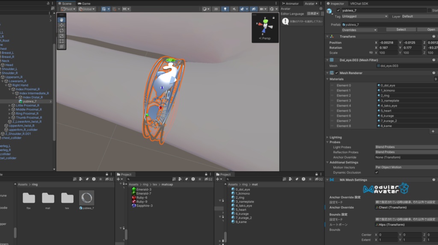The height and width of the screenshot is (245, 438).
Task: Switch to the Animator tab
Action: (x=290, y=3)
